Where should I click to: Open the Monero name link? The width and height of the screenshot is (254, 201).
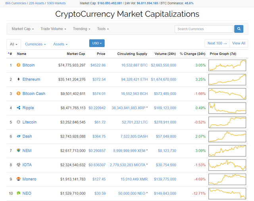29,179
